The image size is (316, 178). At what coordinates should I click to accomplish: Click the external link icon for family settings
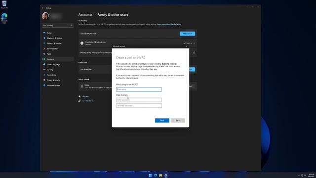pyautogui.click(x=194, y=52)
